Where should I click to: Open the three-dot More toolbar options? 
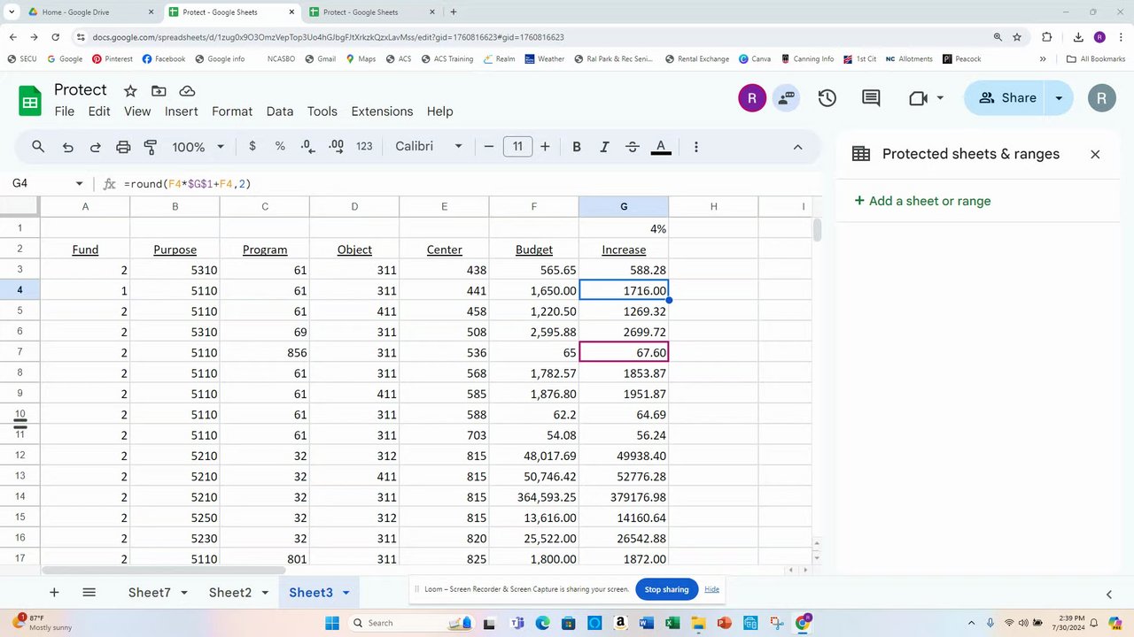click(x=696, y=147)
